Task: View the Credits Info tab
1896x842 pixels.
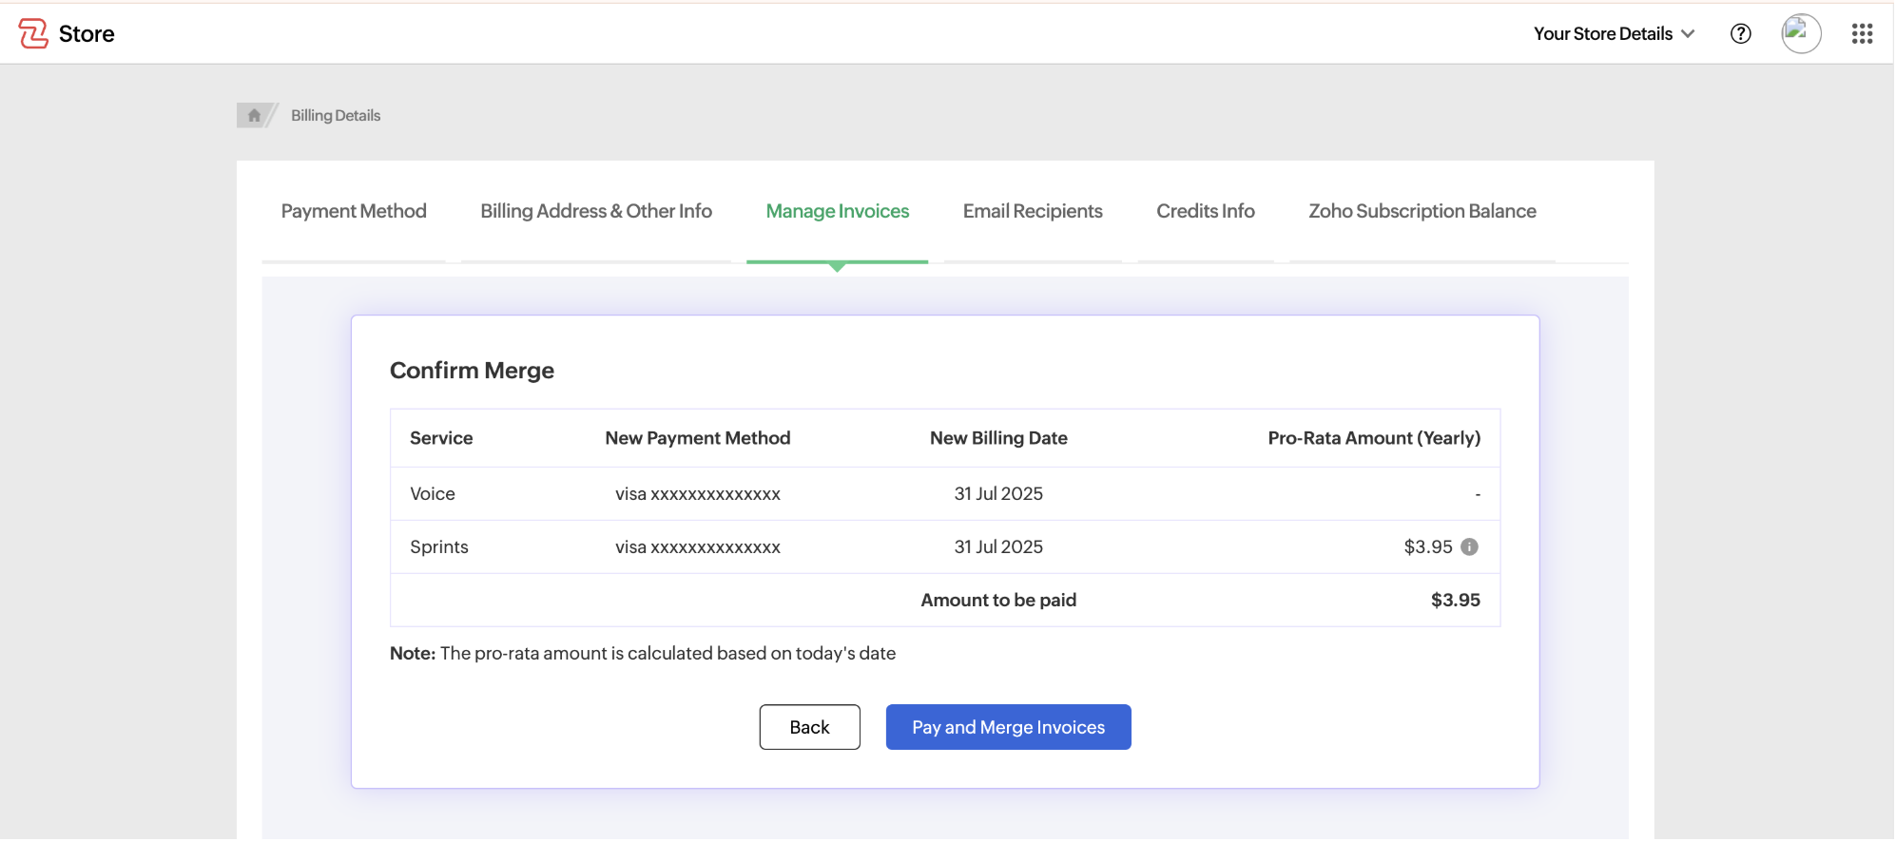Action: tap(1205, 212)
